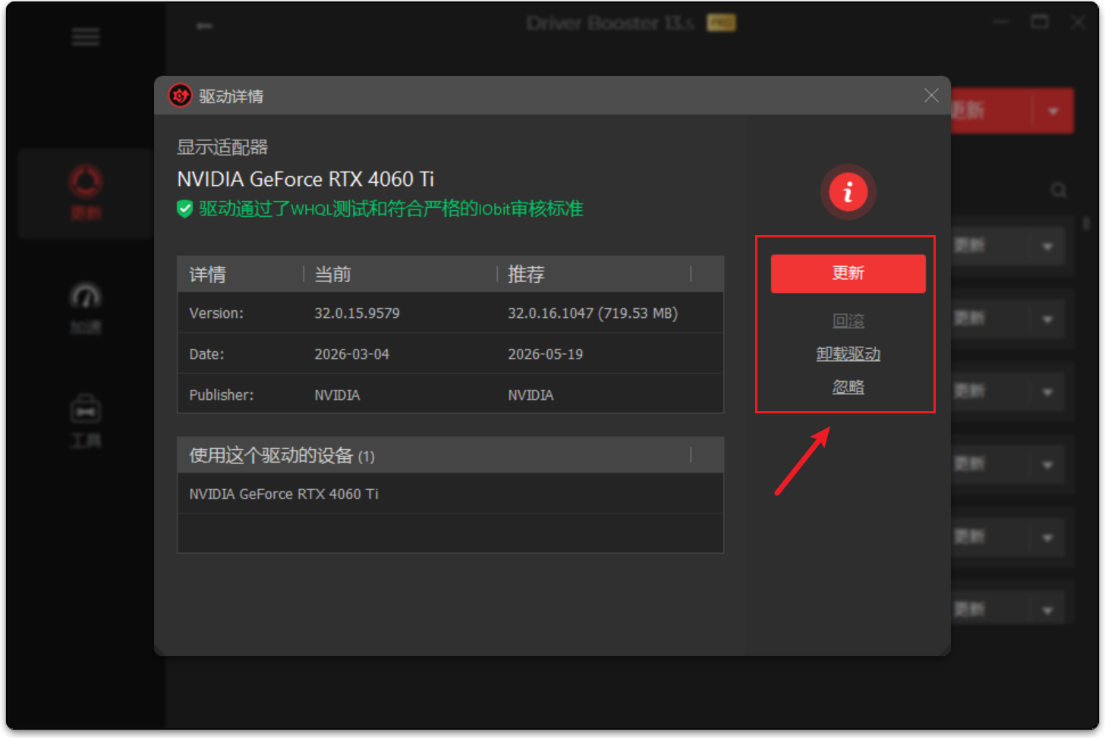The width and height of the screenshot is (1105, 738).
Task: Click the 驱动详情 dialog title text
Action: 231,96
